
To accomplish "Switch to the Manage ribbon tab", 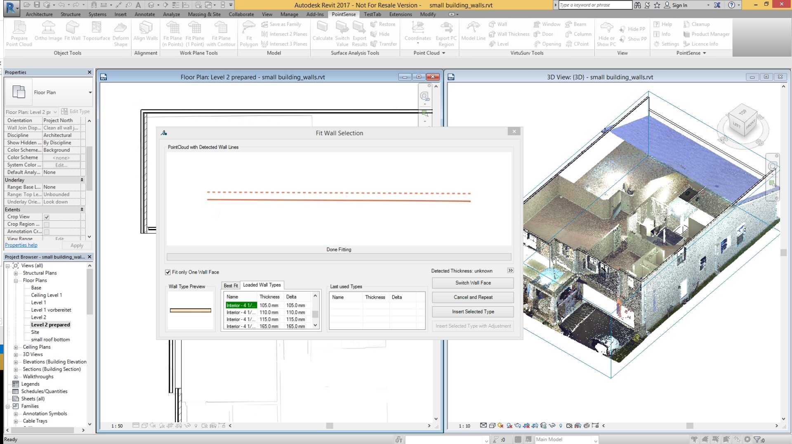I will [x=289, y=14].
